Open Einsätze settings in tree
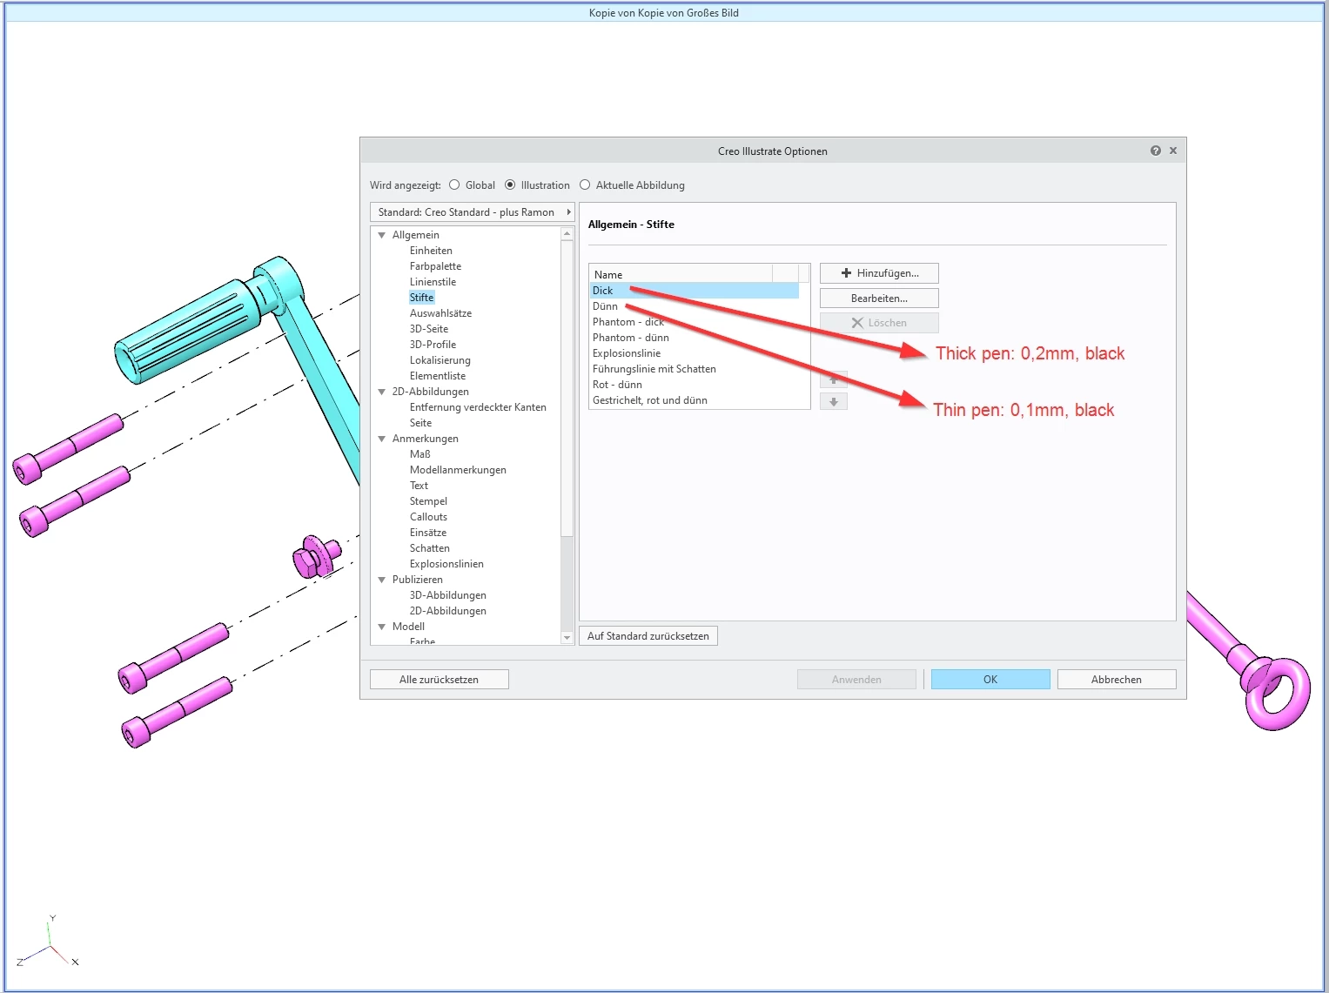 coord(427,533)
